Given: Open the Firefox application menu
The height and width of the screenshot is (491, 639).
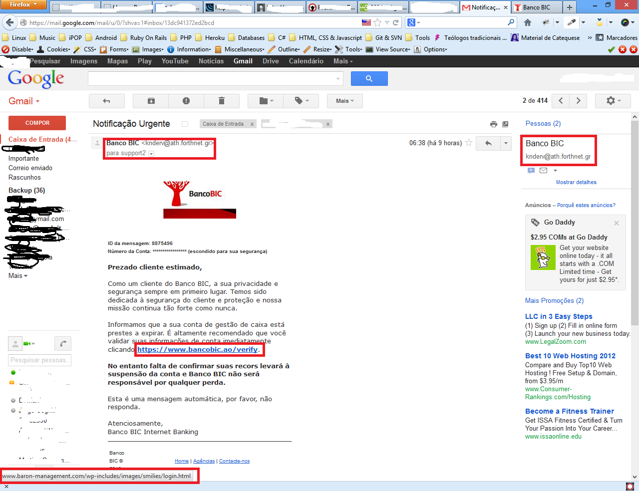Looking at the screenshot, I should (x=23, y=4).
